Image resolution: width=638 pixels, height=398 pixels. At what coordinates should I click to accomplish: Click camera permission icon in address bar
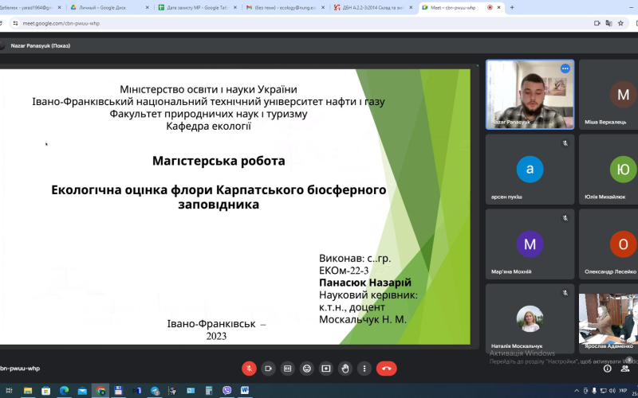[x=597, y=23]
